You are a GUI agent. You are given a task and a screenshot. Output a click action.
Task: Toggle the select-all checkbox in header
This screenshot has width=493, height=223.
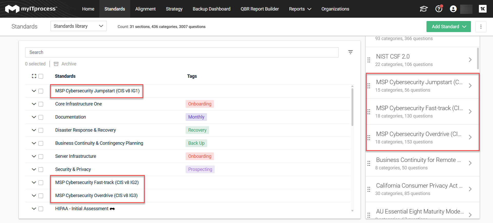point(41,76)
